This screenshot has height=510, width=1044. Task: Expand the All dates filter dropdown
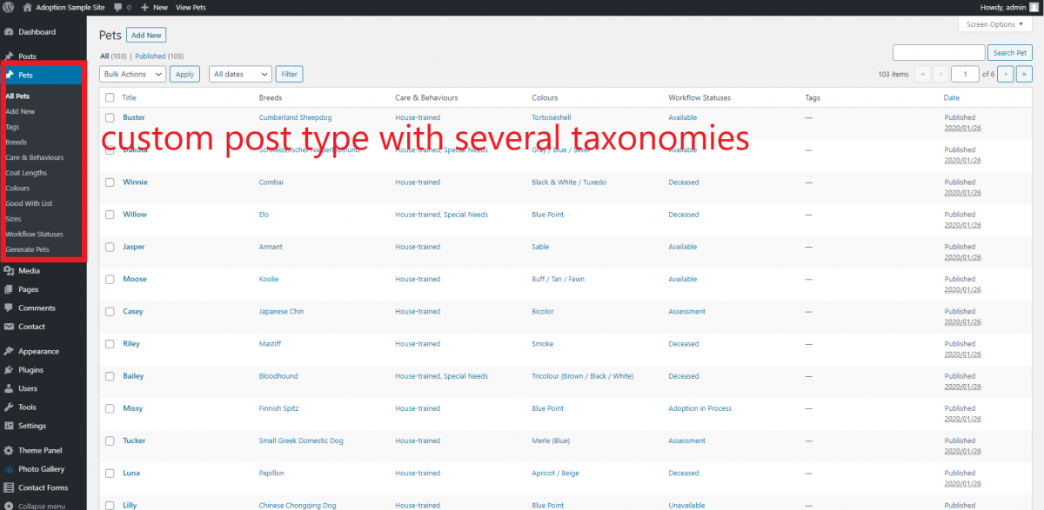click(x=241, y=75)
